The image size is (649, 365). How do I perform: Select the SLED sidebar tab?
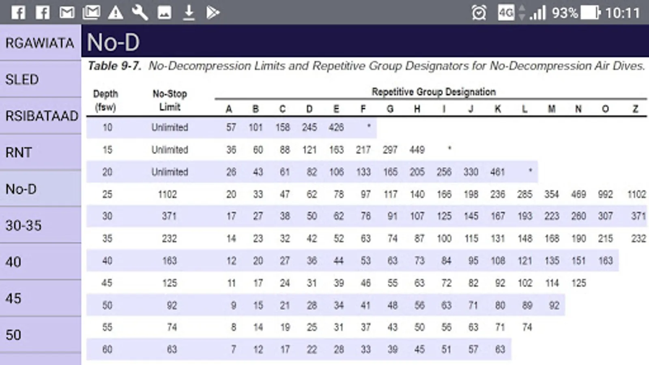point(40,79)
